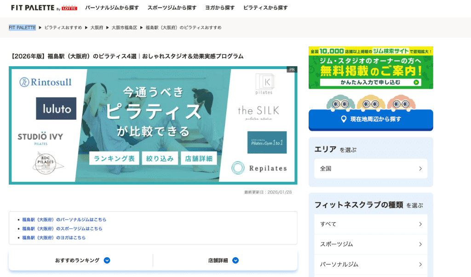Open the 全国 area selector
This screenshot has height=277, width=471.
click(x=370, y=168)
